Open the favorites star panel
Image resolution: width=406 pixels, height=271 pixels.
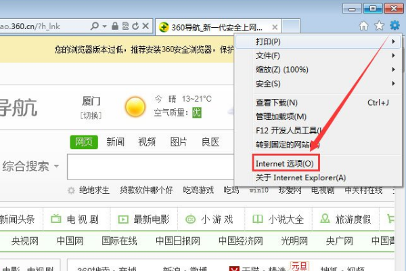tap(380, 26)
